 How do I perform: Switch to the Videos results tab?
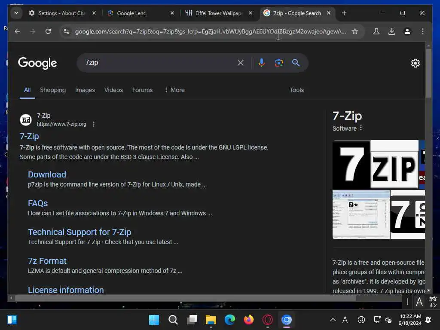[x=113, y=90]
